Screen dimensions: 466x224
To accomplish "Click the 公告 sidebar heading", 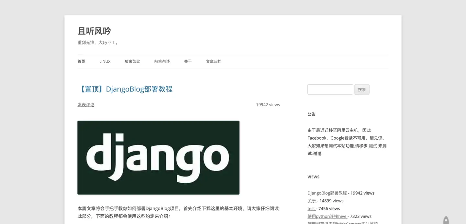I will (311, 114).
